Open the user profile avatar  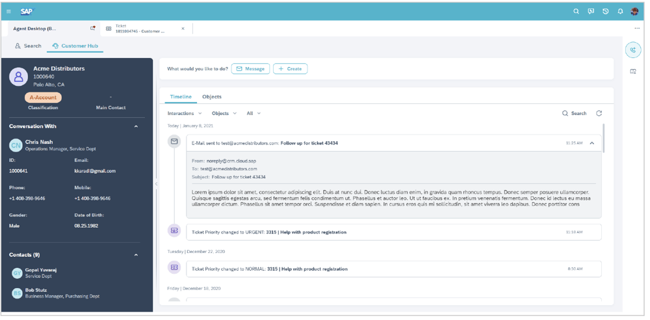[634, 12]
